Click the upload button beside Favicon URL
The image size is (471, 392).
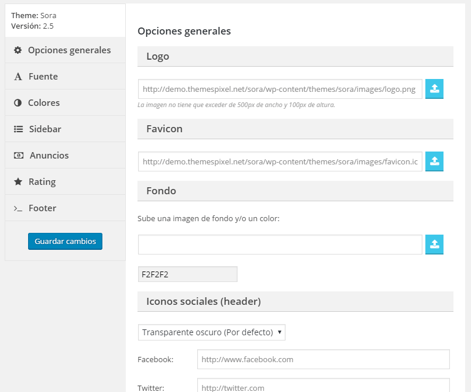click(434, 161)
